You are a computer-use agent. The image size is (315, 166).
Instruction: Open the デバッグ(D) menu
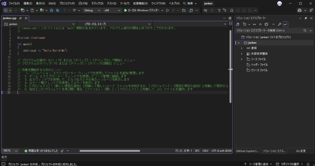pos(98,3)
